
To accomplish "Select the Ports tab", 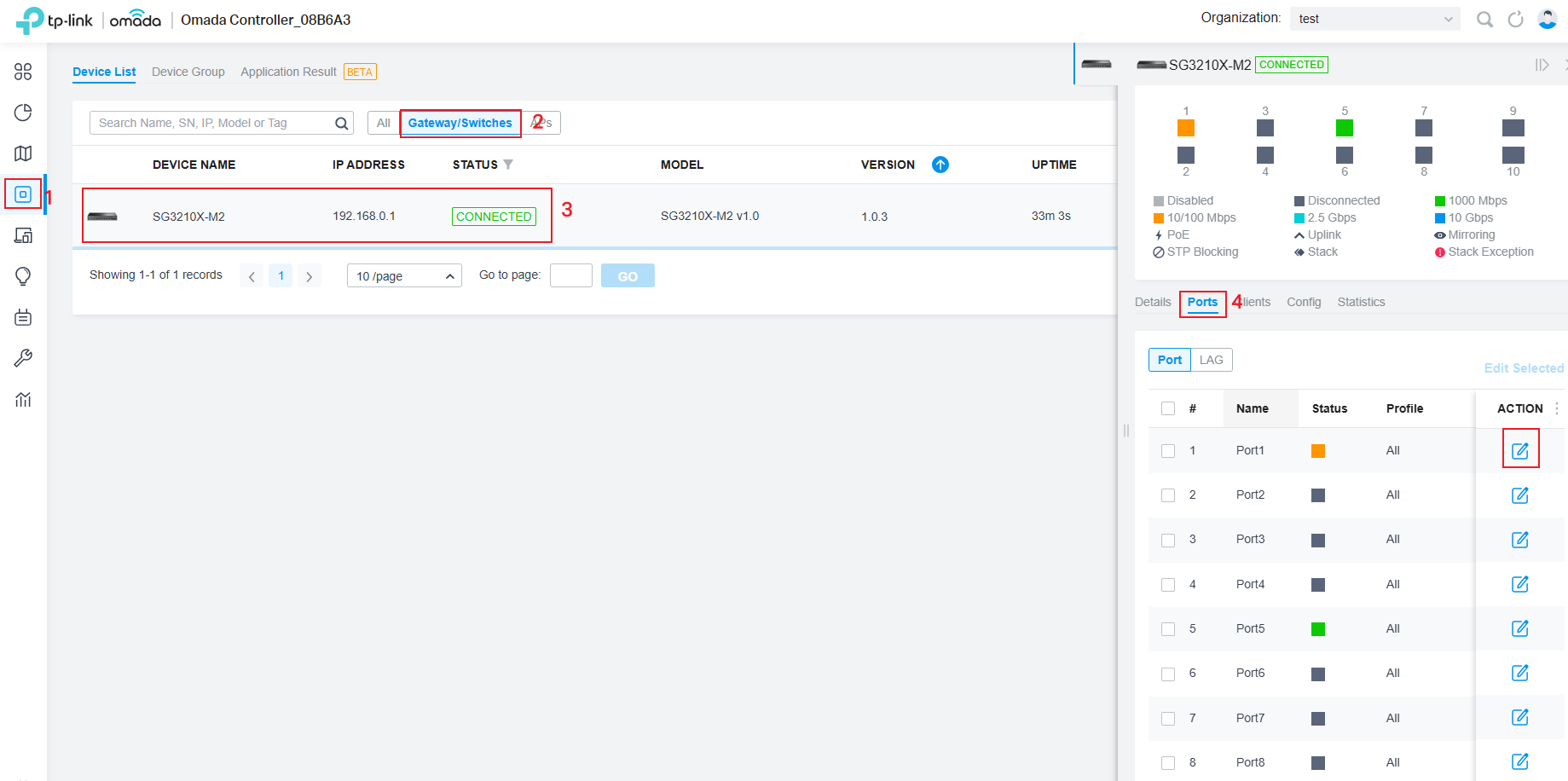I will coord(1202,302).
